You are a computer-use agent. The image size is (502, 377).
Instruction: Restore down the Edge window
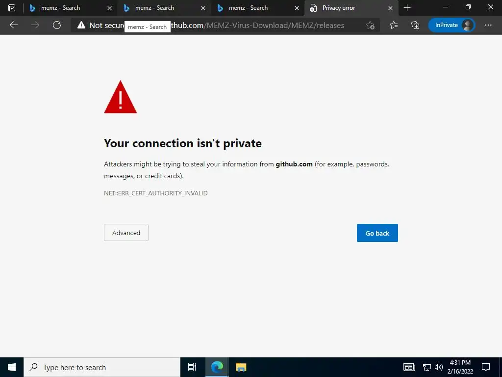coord(468,7)
